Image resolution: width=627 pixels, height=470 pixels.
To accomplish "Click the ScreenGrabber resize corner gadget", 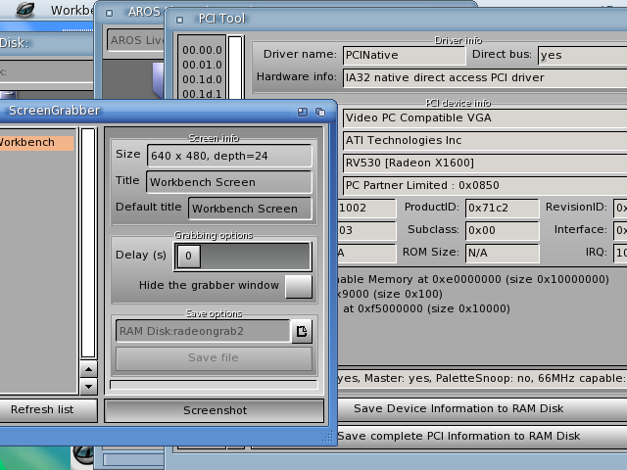I will 327,437.
